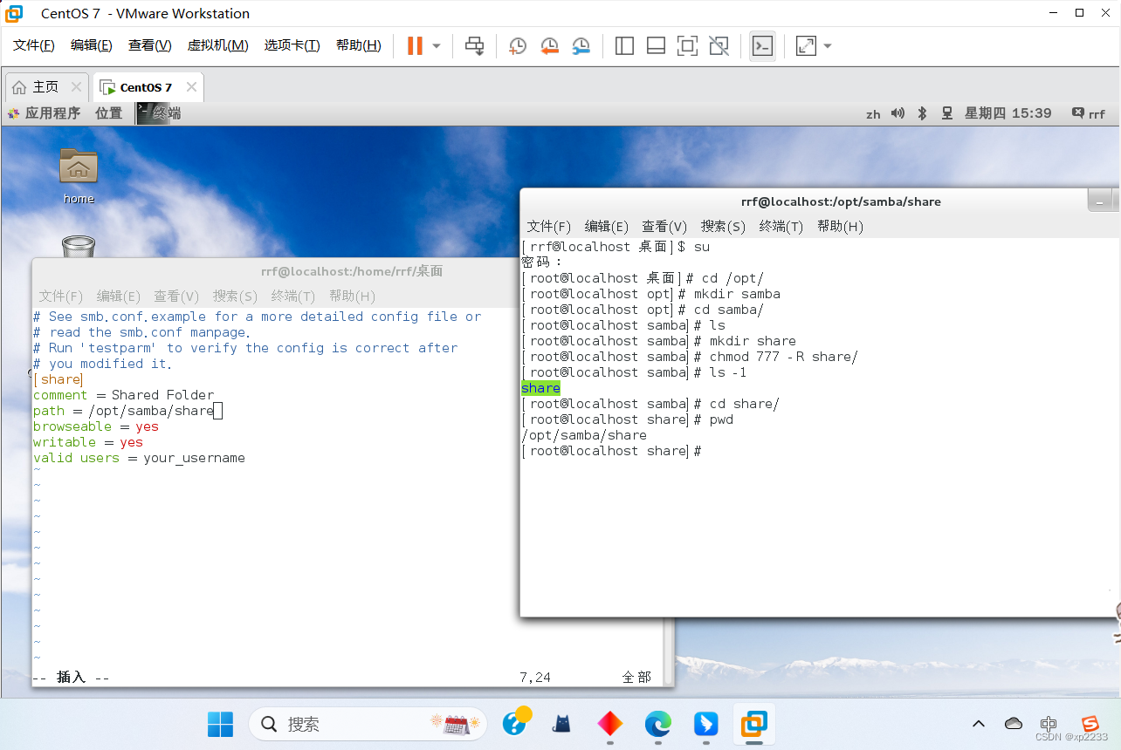Screen dimensions: 1121x750
Task: Open 终端(T) menu in the share terminal
Action: click(781, 226)
